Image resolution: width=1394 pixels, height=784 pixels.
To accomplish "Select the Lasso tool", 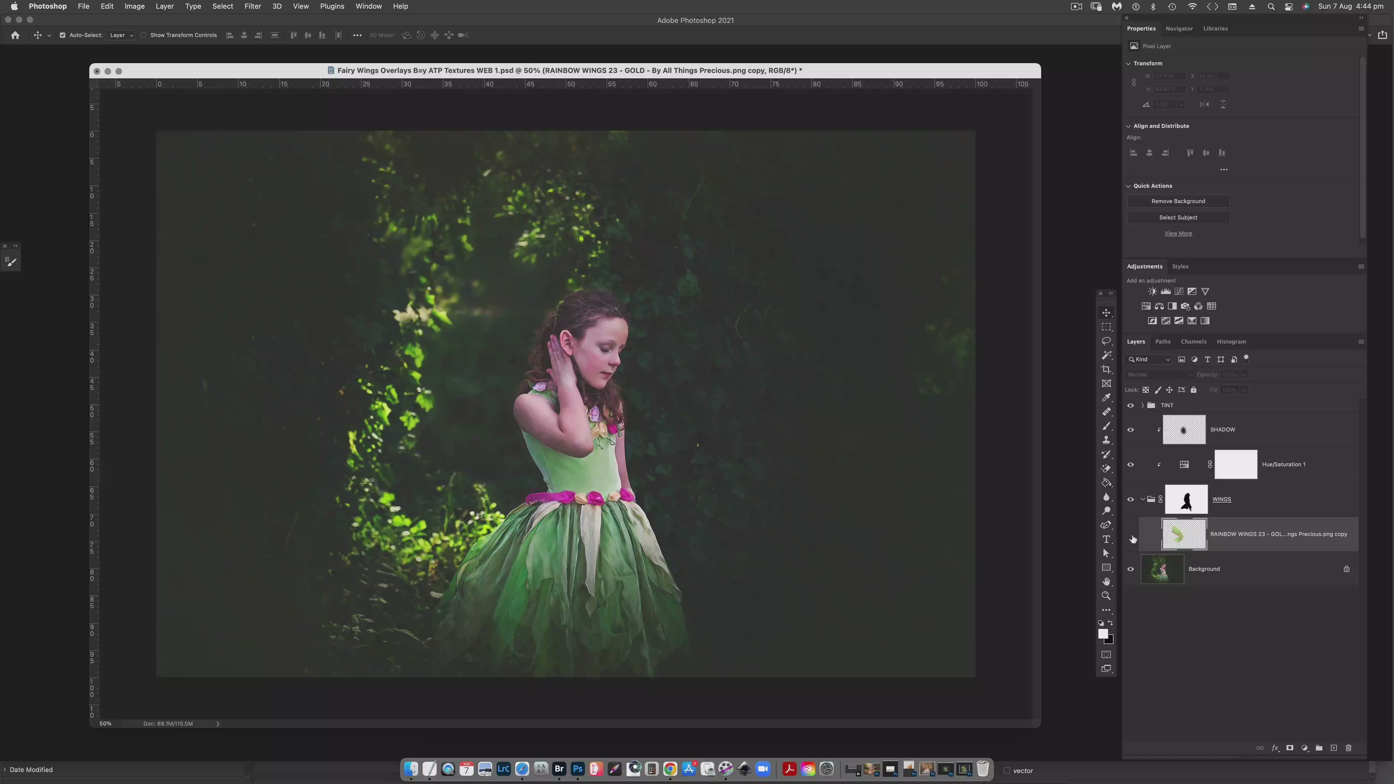I will [1106, 342].
